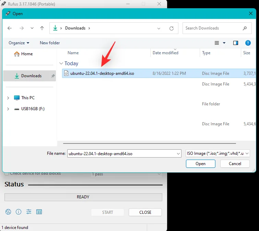Viewport: 259px width, 231px height.
Task: Open Rufus settings sliders icon
Action: point(29,212)
